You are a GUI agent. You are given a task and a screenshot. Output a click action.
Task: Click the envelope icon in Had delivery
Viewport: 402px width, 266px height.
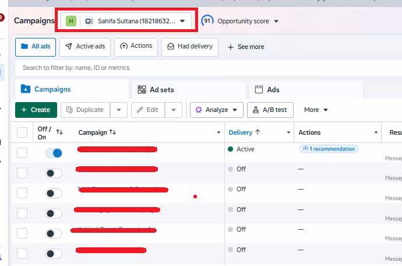point(171,46)
